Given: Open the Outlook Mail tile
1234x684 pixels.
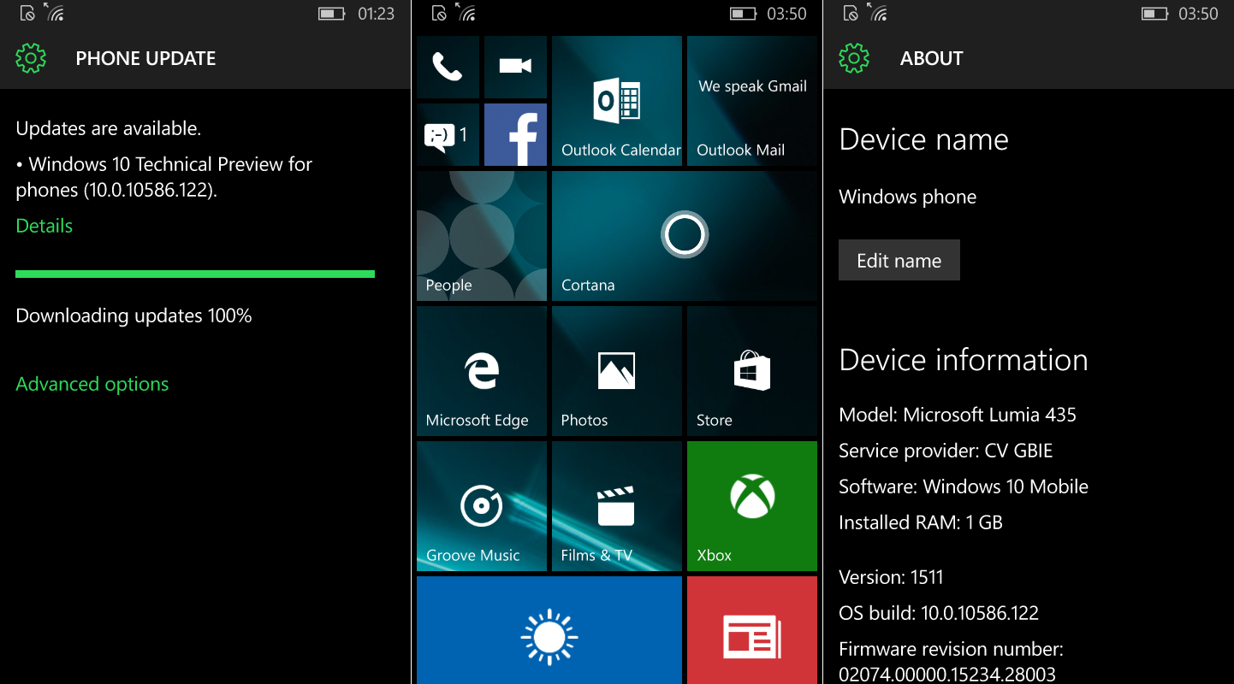Looking at the screenshot, I should pos(752,101).
